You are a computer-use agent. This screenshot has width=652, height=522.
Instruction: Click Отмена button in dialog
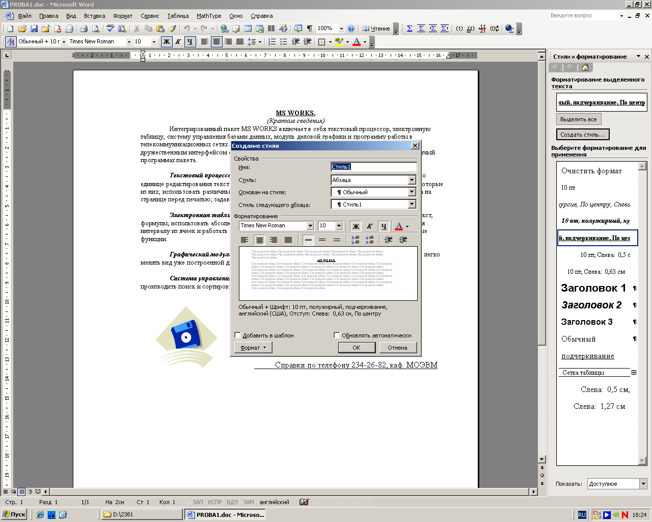tap(397, 348)
